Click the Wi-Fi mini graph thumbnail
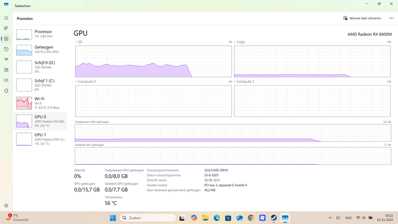The height and width of the screenshot is (224, 398). (x=24, y=103)
